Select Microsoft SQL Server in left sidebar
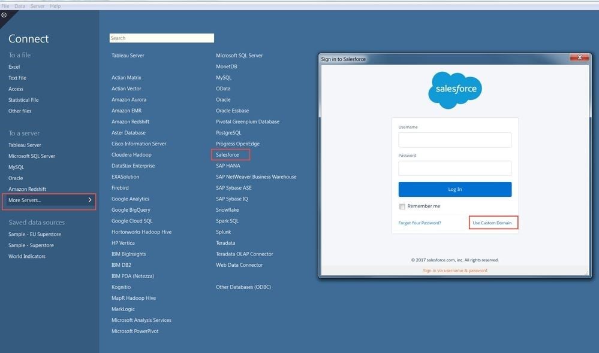 point(32,156)
